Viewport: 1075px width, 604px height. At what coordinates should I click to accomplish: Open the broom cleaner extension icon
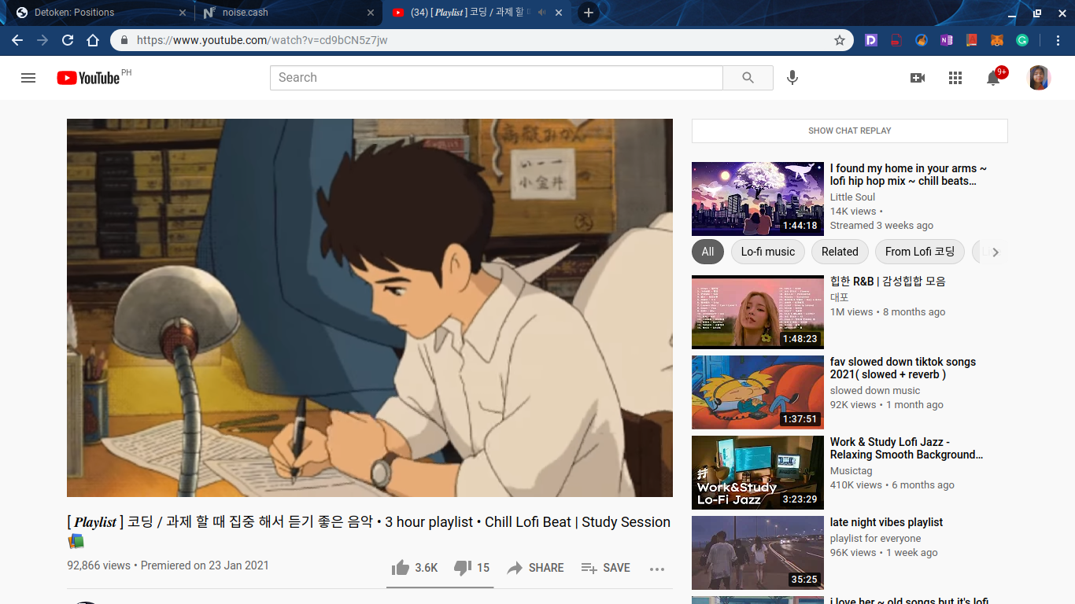coord(922,40)
